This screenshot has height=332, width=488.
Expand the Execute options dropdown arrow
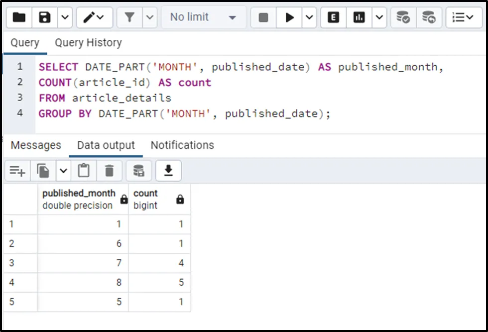click(x=309, y=17)
